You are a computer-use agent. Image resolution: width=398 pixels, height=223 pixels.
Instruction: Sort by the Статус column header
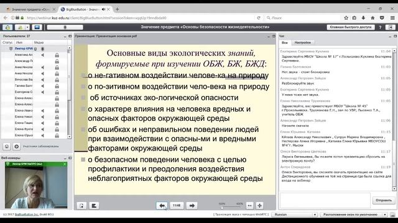click(7, 43)
